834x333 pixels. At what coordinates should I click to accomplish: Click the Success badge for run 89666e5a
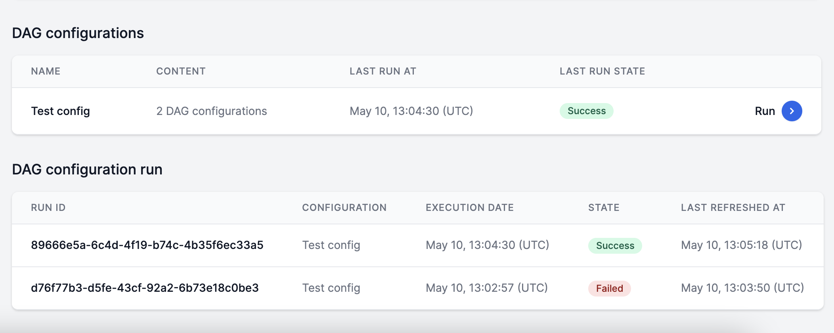pyautogui.click(x=615, y=245)
